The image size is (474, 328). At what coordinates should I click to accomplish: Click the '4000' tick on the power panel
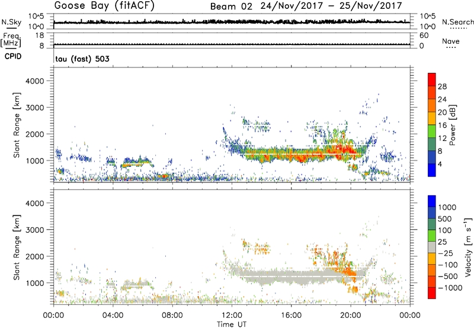point(35,81)
